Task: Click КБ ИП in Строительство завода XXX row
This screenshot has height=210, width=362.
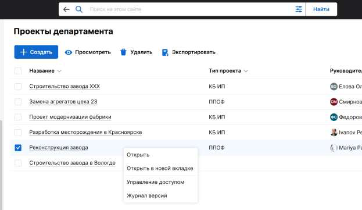Action: click(217, 87)
